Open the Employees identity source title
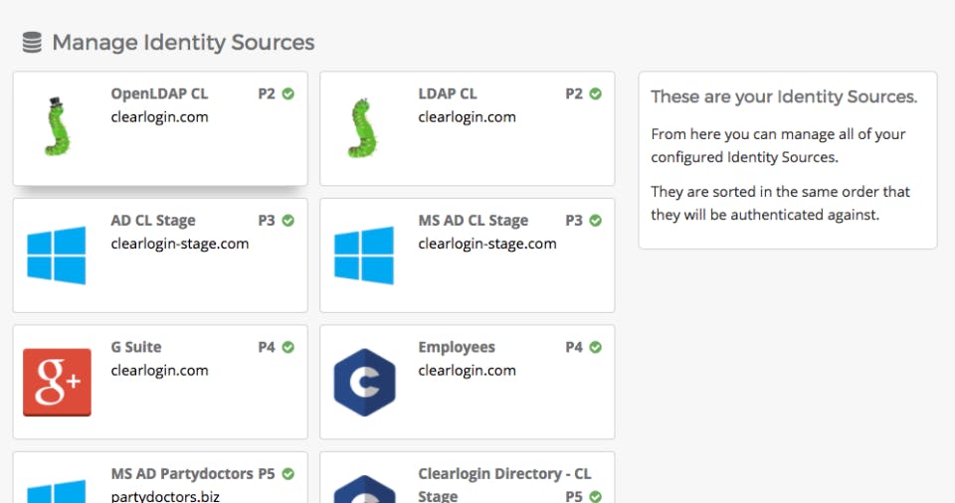Viewport: 955px width, 503px height. 457,347
